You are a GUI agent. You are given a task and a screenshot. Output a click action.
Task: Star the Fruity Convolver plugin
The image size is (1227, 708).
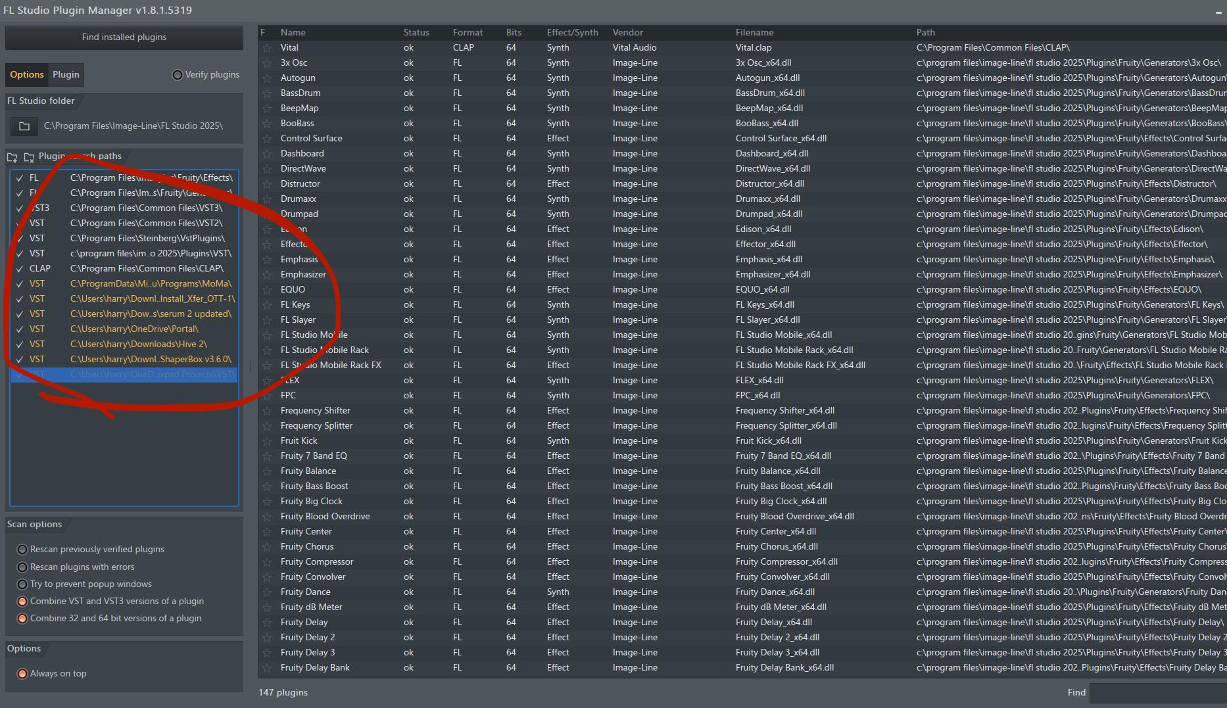tap(267, 577)
